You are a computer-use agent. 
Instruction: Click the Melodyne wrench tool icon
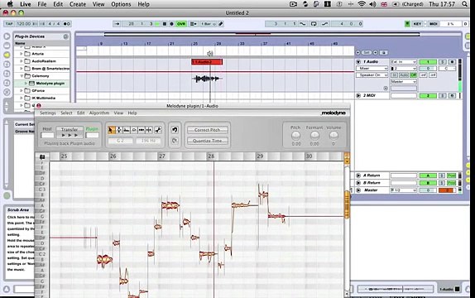pos(158,130)
